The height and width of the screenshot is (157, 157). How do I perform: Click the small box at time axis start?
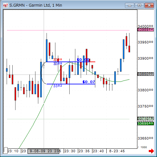(x=5, y=150)
